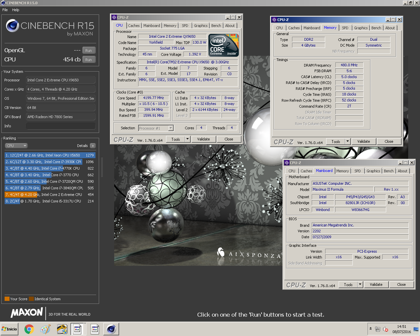Click the FSB:DRAM ratio value 5:6
Viewport: 420px width, 336px height.
[x=349, y=71]
